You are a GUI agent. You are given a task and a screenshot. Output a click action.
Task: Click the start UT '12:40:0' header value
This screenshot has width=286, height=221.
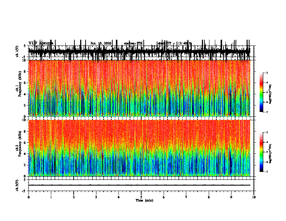(185, 43)
